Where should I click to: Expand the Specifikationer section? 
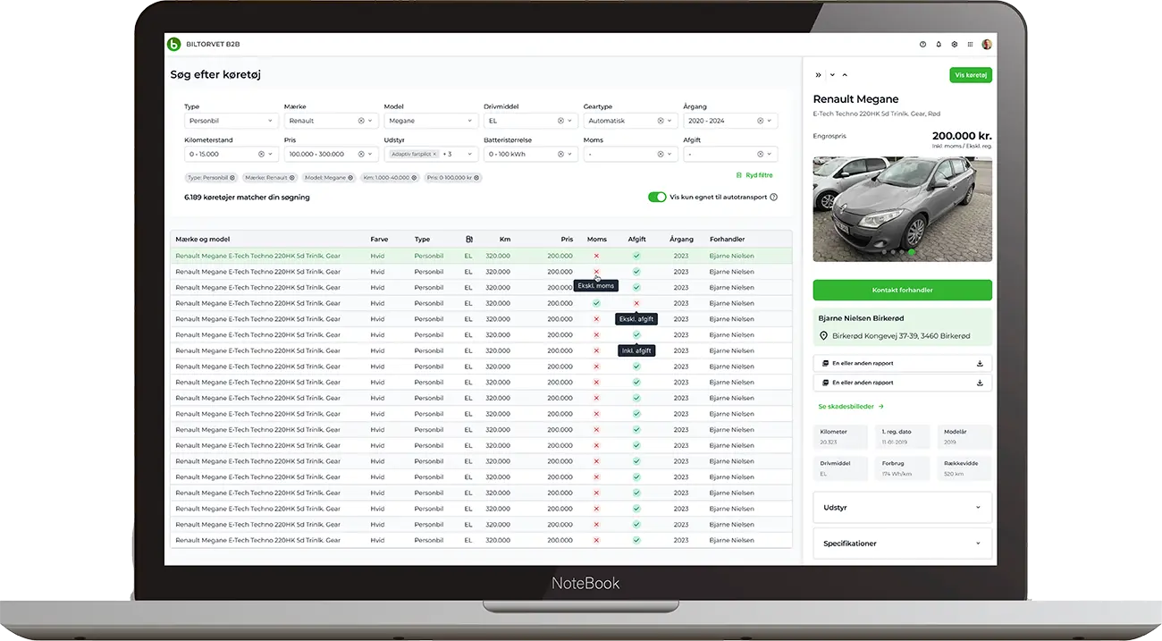pyautogui.click(x=903, y=544)
